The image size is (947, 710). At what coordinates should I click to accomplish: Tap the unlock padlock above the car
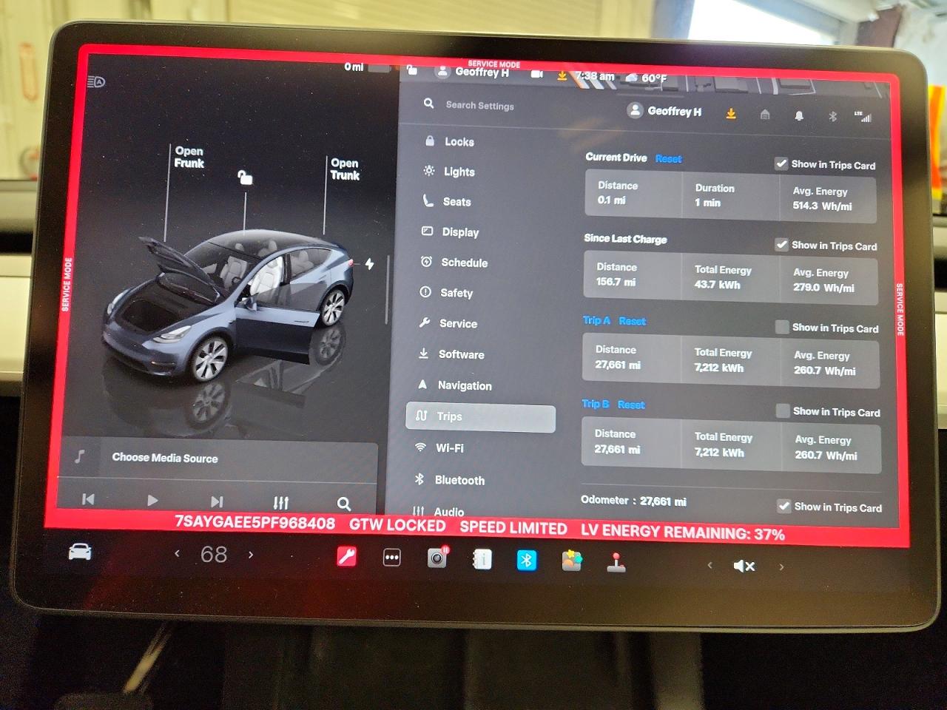pos(245,177)
